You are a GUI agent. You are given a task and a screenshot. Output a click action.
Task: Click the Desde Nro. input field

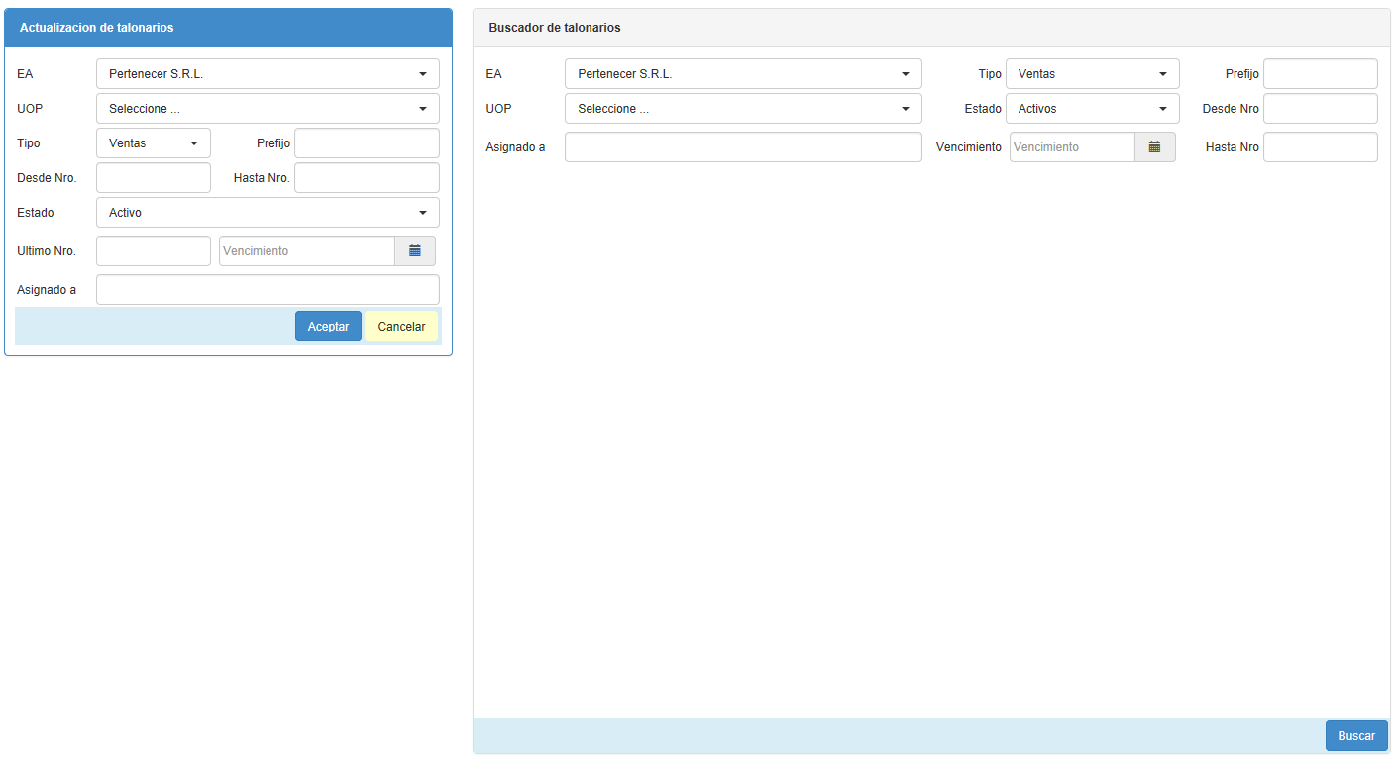154,178
